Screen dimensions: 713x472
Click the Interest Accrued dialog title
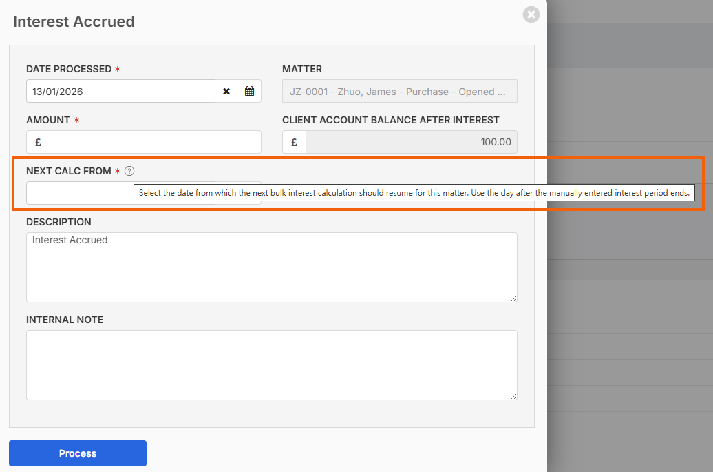pos(74,21)
